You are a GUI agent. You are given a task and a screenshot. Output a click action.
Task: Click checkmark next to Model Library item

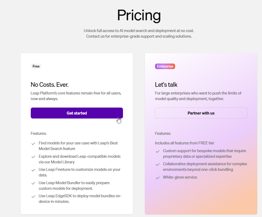(x=33, y=157)
